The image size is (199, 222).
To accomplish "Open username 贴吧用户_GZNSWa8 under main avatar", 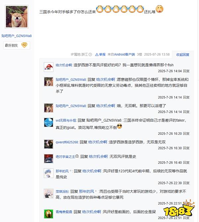I will [x=17, y=36].
